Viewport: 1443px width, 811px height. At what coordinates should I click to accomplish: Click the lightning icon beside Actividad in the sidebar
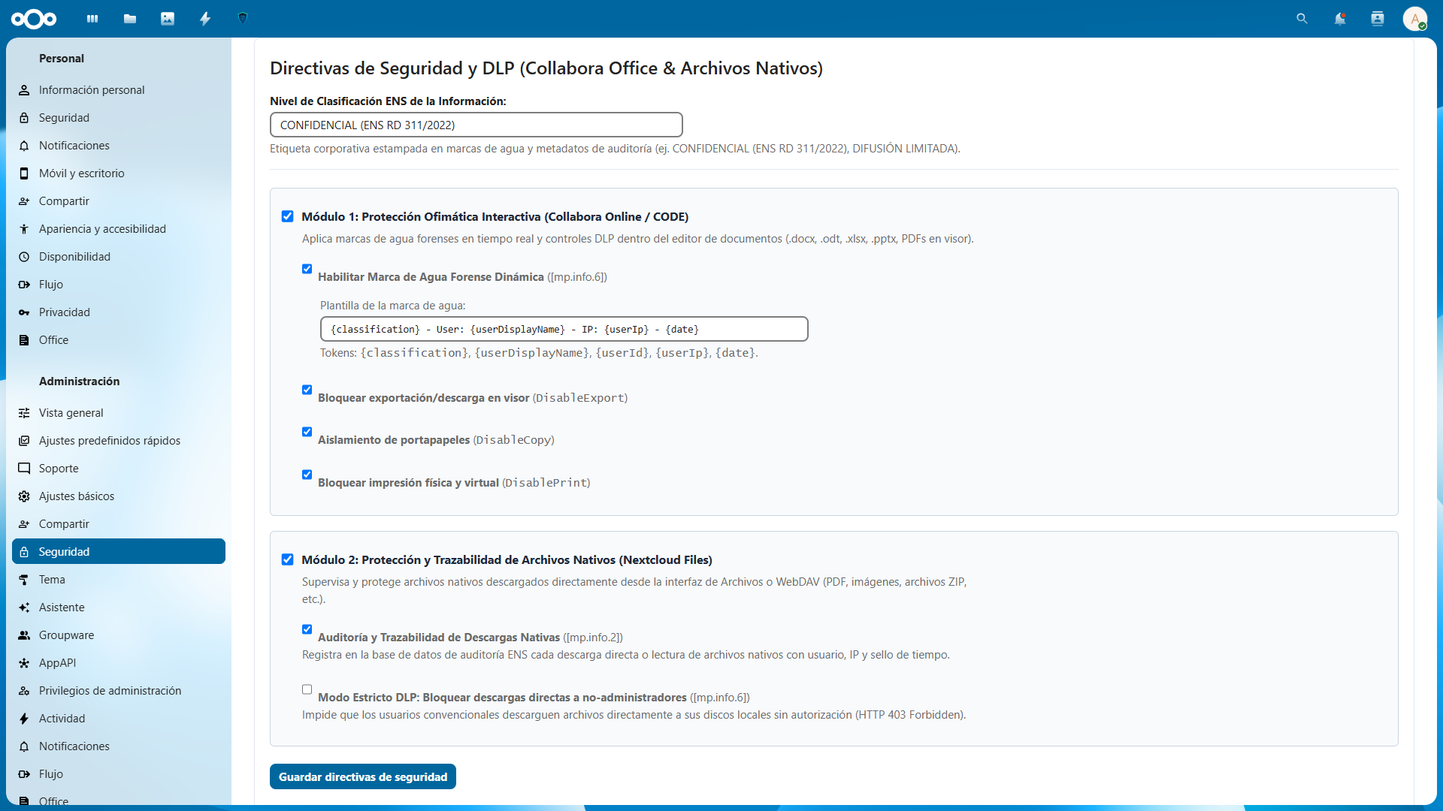[x=24, y=719]
